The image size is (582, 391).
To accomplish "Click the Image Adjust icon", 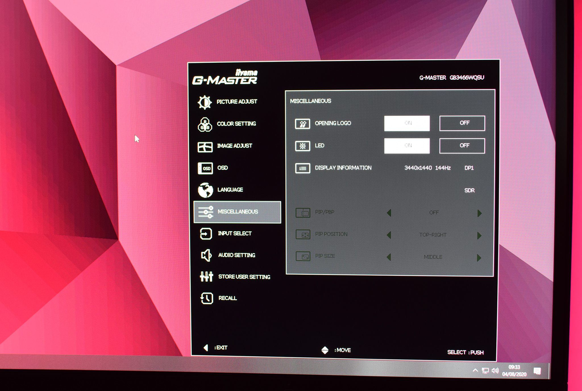I will tap(205, 147).
